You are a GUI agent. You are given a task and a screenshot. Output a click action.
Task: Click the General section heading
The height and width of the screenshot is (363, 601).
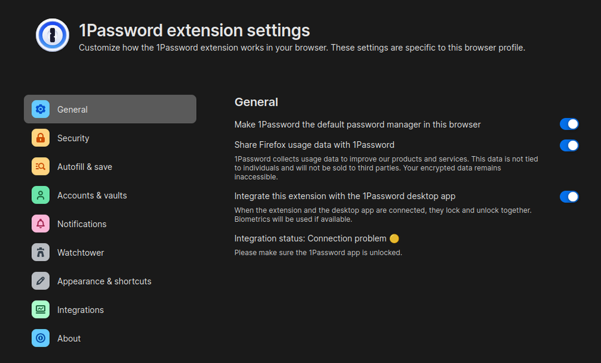[256, 102]
